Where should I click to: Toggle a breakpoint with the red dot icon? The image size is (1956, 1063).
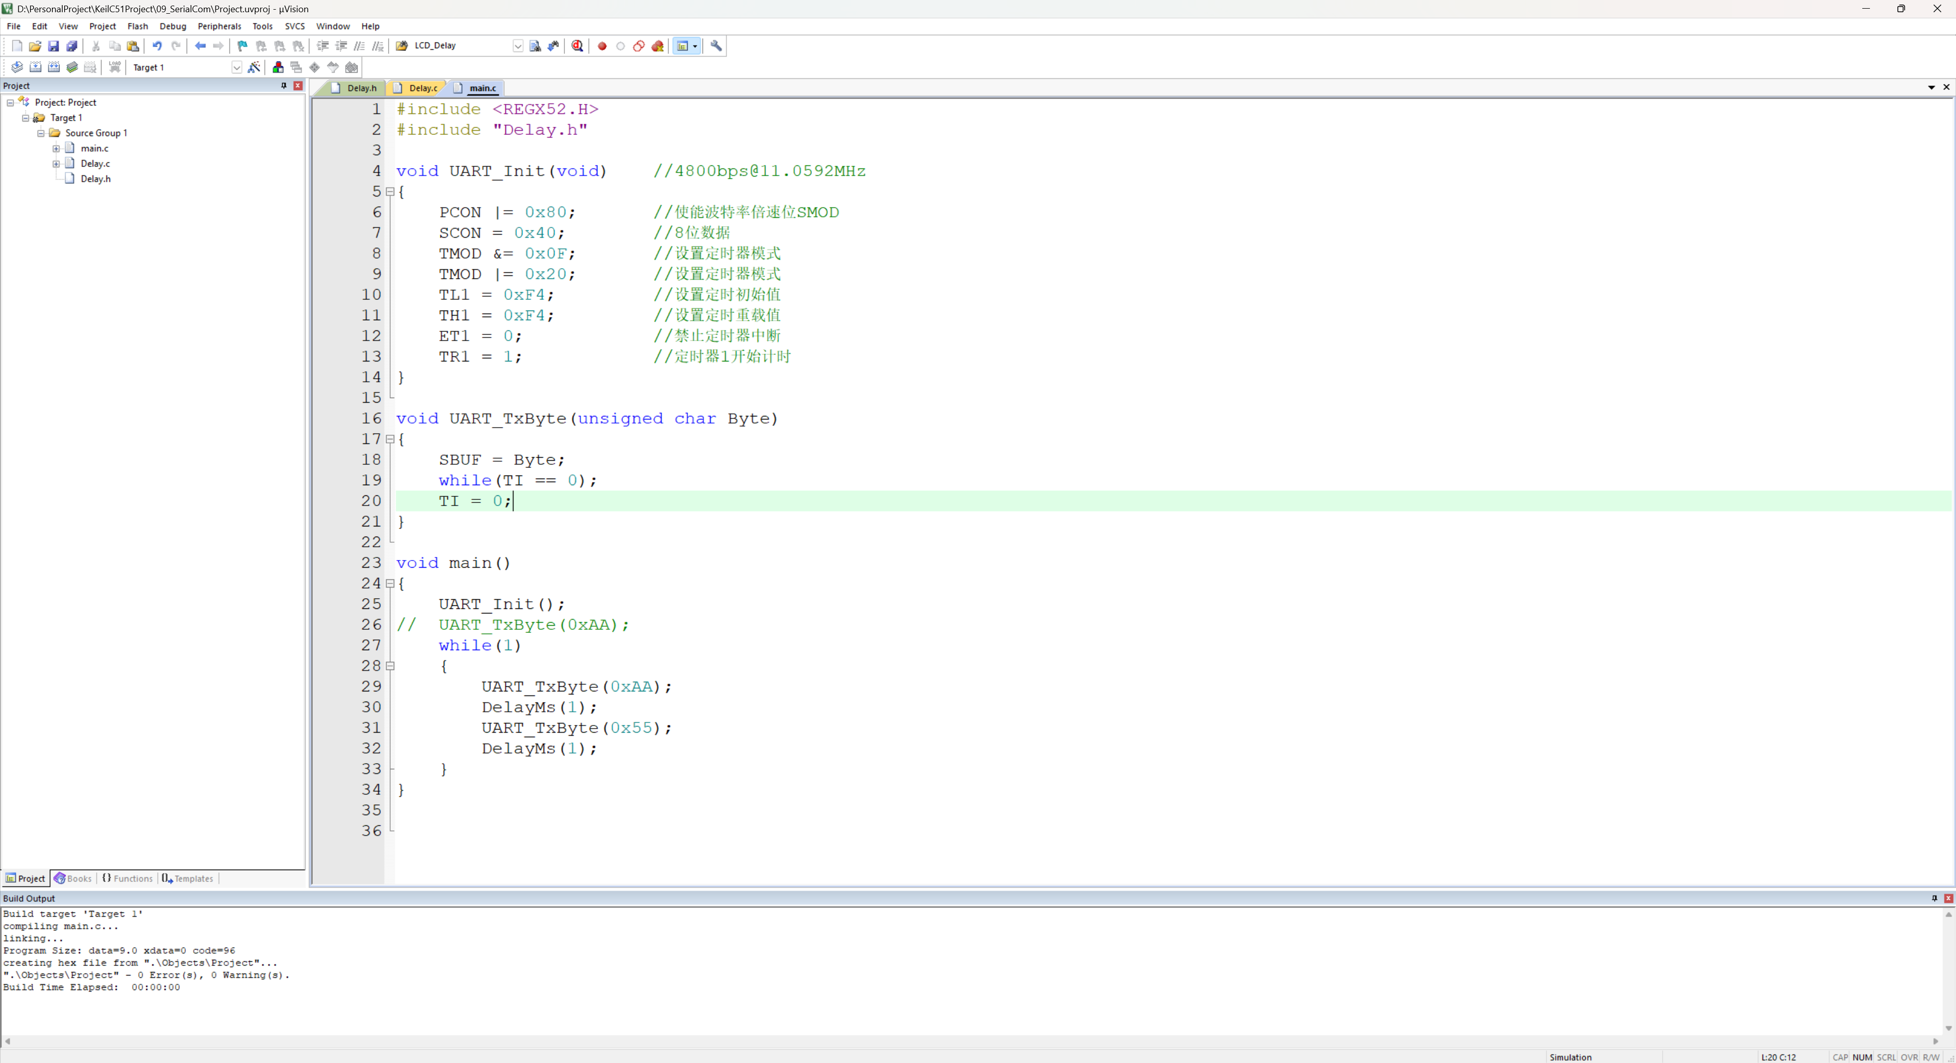coord(602,45)
